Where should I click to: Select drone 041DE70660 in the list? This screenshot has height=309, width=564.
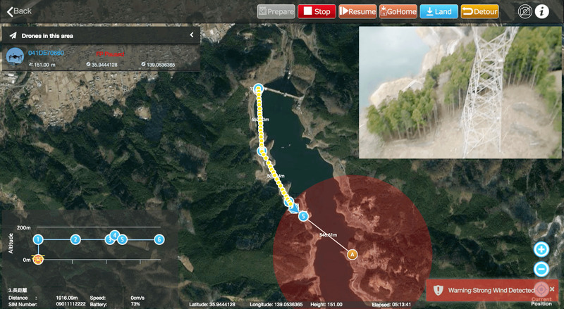tap(46, 53)
